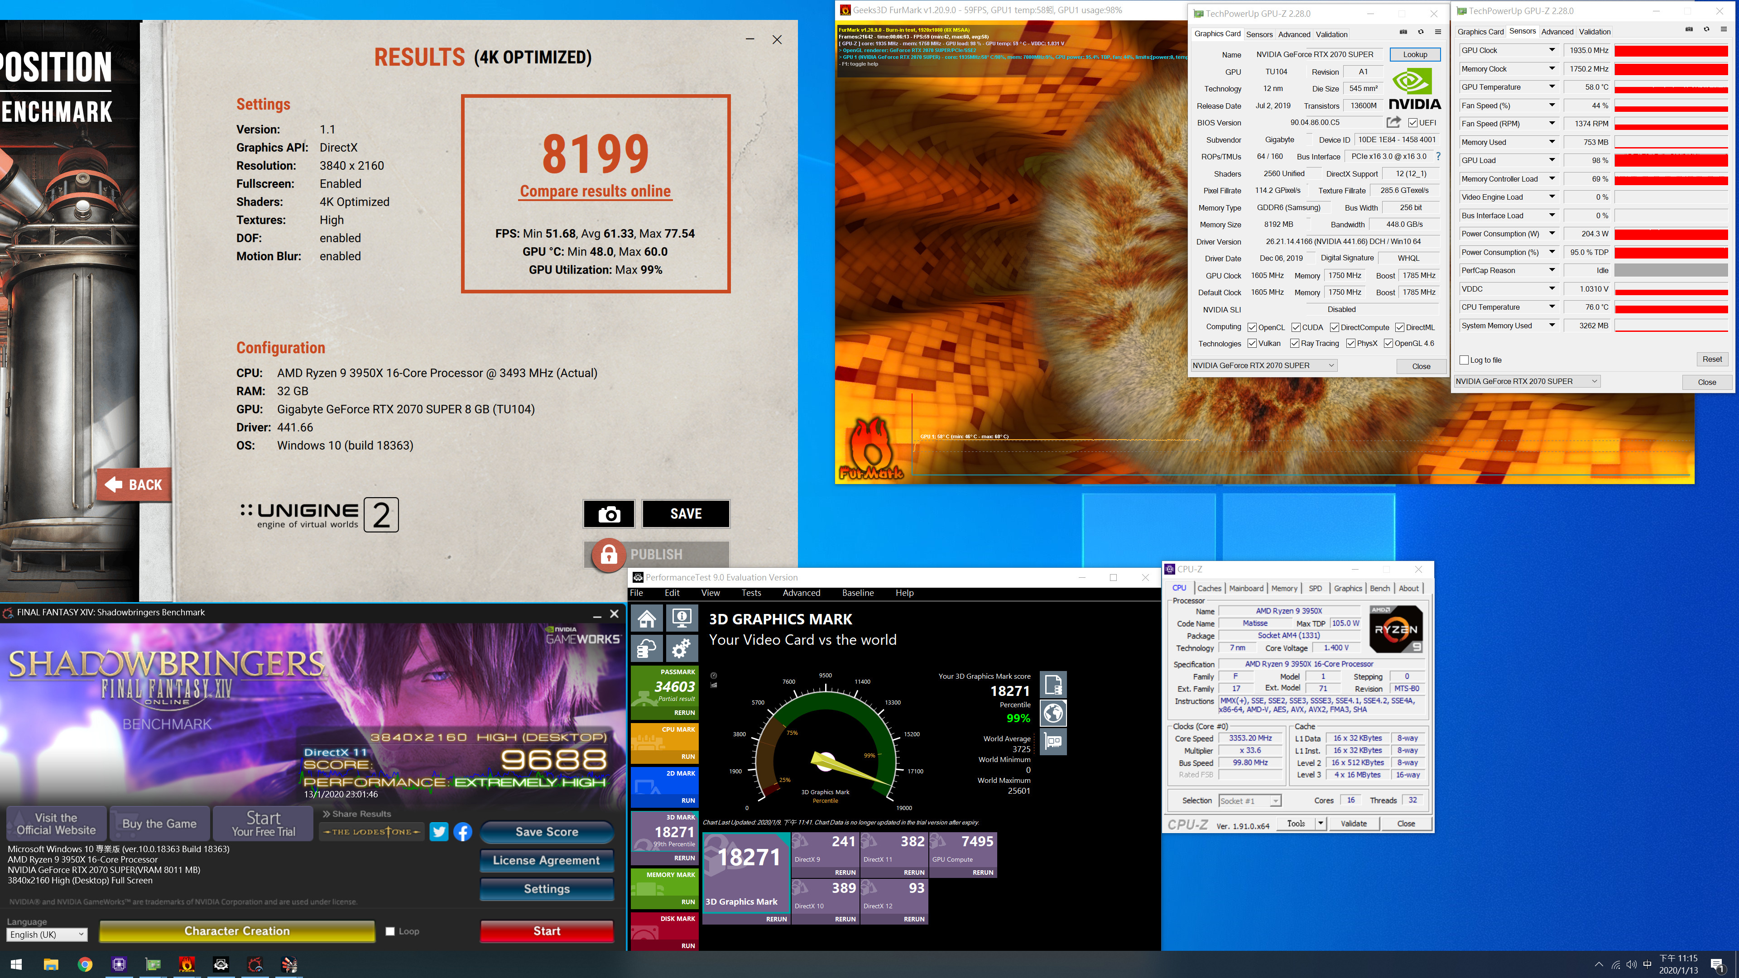Click Validate button in CPU-Z
The image size is (1739, 978).
pyautogui.click(x=1353, y=824)
